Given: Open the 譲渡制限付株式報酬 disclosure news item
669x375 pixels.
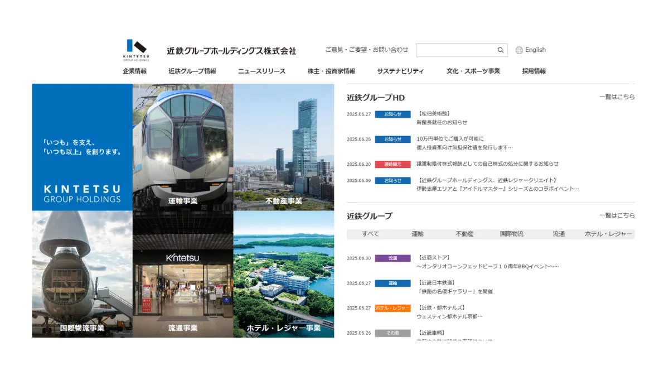Looking at the screenshot, I should click(487, 164).
